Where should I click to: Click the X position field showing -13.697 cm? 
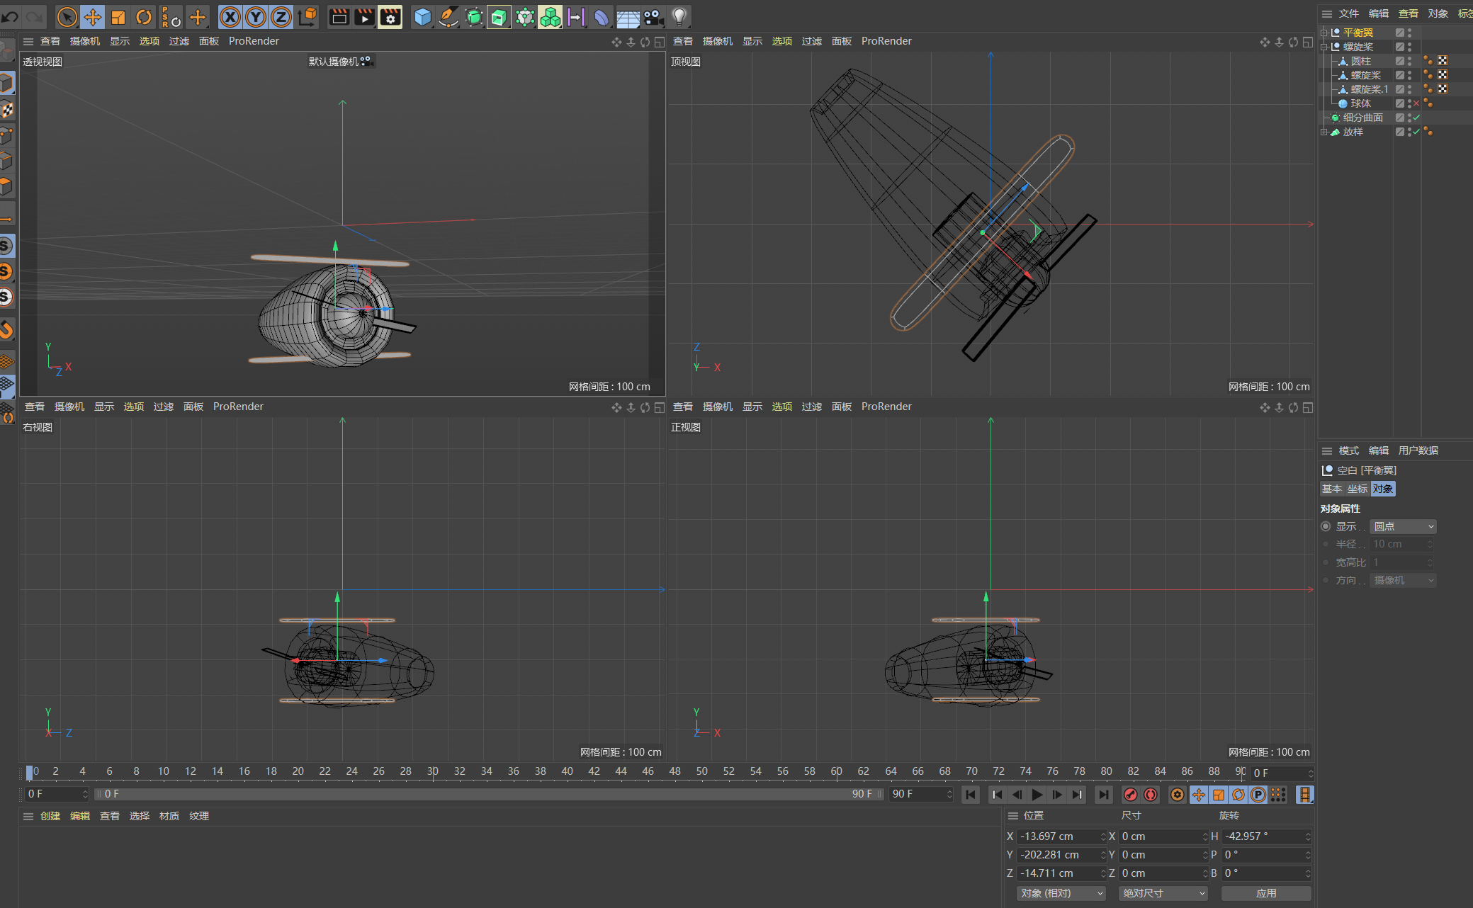point(1059,836)
